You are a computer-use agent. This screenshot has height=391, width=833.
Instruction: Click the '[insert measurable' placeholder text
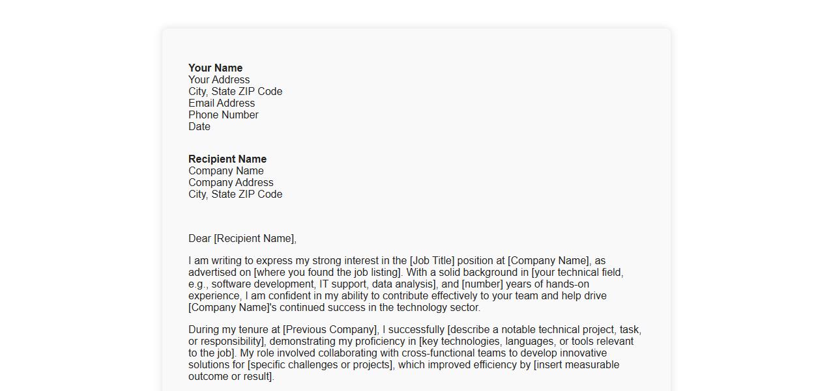576,365
